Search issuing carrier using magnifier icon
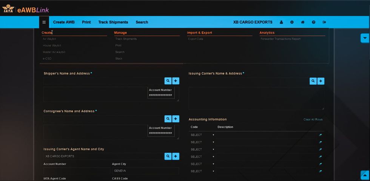This screenshot has width=370, height=181. pos(313,81)
